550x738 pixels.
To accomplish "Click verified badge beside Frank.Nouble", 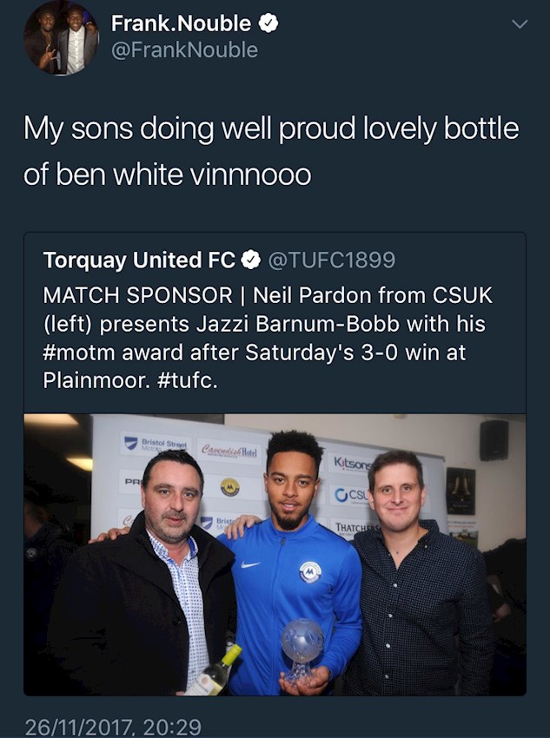I will [x=269, y=23].
